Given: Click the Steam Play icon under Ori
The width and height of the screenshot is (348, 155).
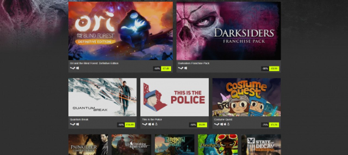Looking at the screenshot, I should point(72,68).
